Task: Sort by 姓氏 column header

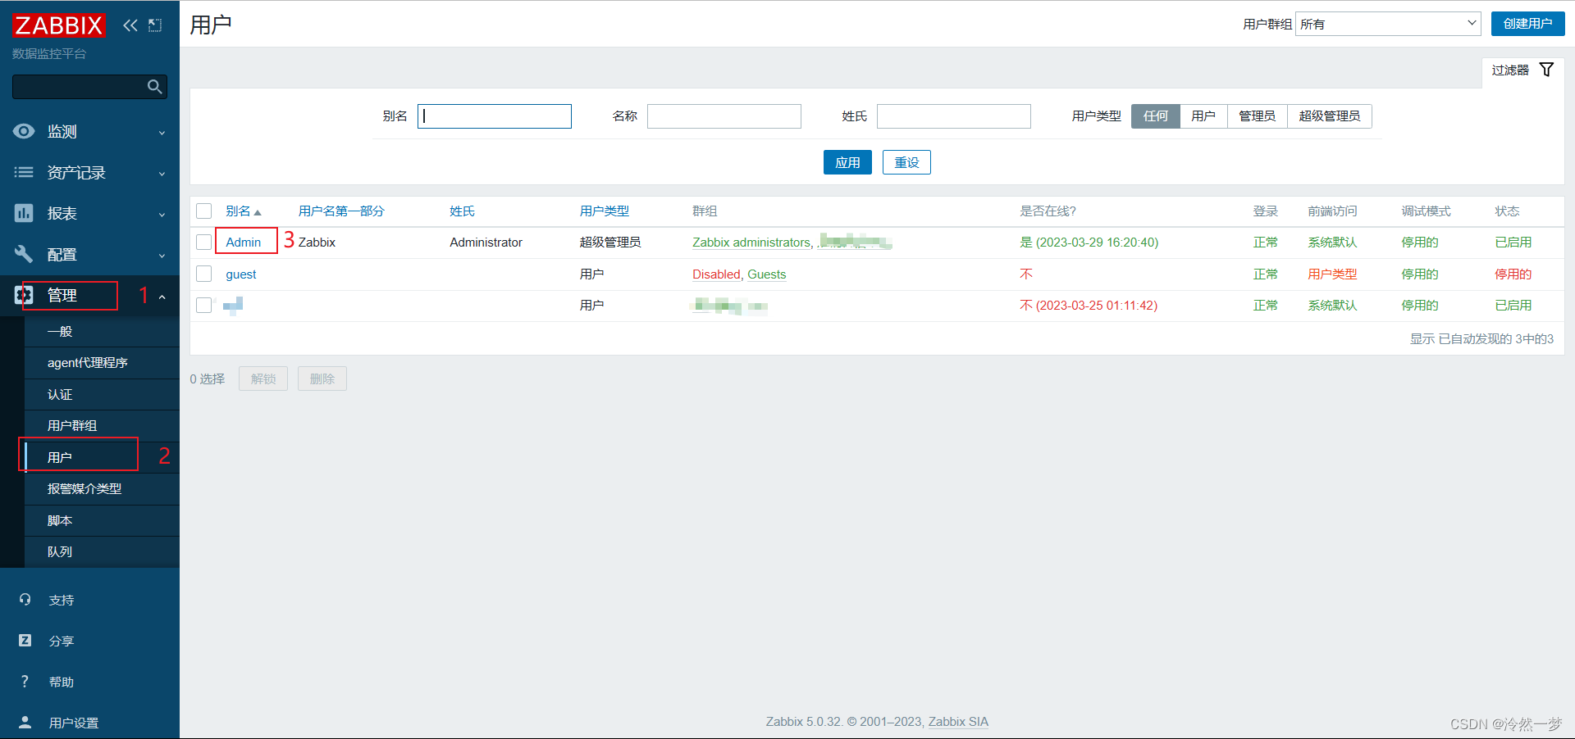Action: pyautogui.click(x=462, y=211)
